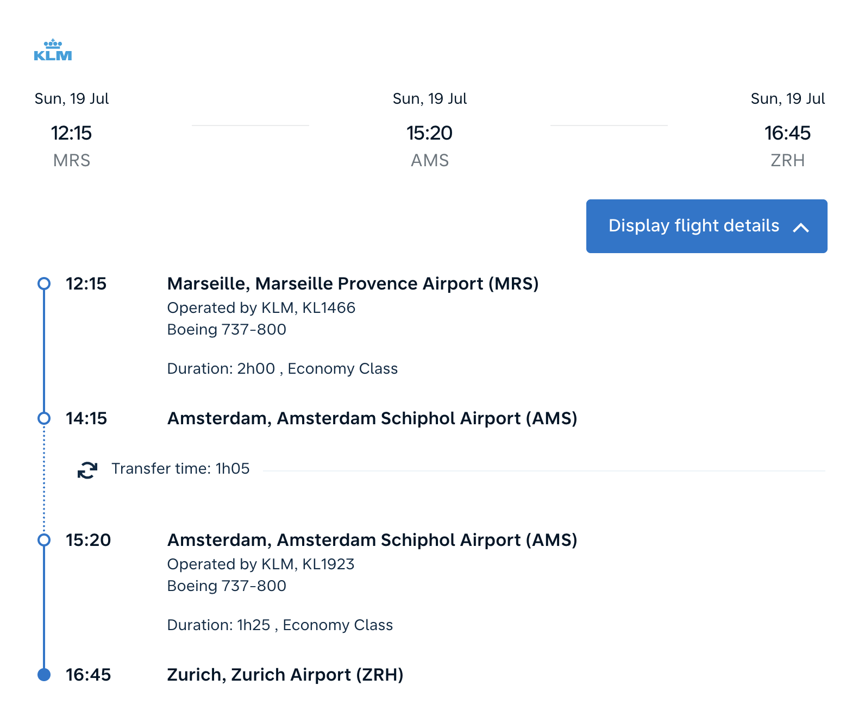Screen dimensions: 852x723
Task: Click the AMS airport code in summary
Action: (430, 161)
